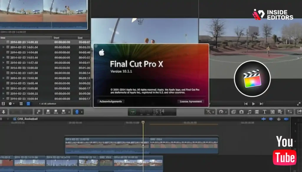Click the Apple logo in about window

101,52
